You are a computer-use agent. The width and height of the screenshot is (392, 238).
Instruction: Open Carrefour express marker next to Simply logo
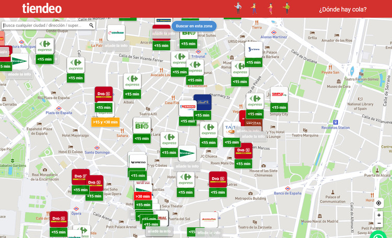(x=255, y=101)
